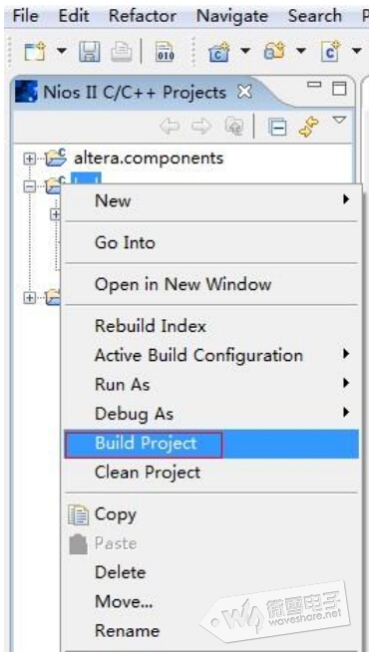
Task: Click the Collapse All icon in Projects panel
Action: coord(278,128)
